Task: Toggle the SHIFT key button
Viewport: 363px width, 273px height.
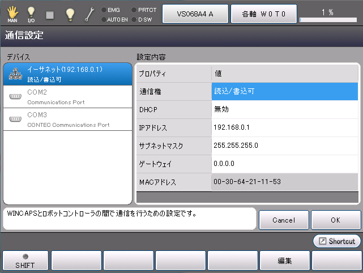Action: (x=25, y=261)
